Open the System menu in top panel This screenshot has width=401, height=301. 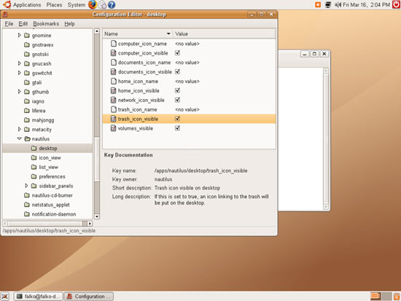77,4
